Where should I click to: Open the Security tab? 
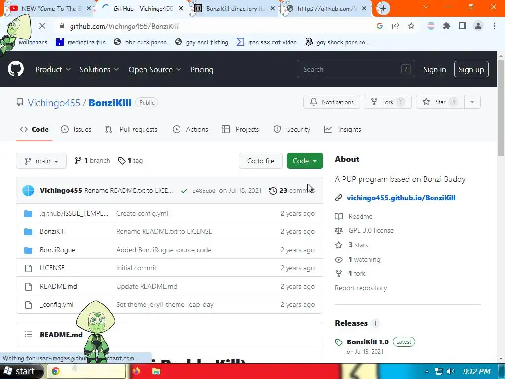pos(291,129)
